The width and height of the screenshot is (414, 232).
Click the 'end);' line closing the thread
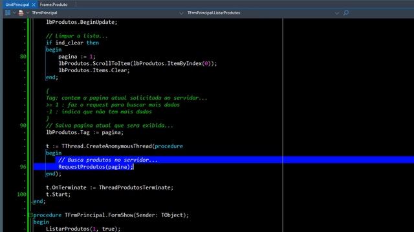[x=54, y=173]
